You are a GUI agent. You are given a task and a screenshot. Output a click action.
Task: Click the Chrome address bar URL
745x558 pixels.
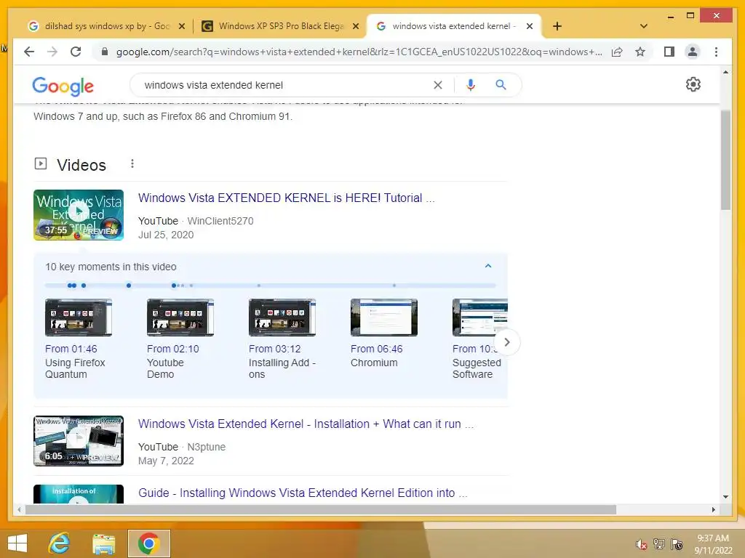359,52
